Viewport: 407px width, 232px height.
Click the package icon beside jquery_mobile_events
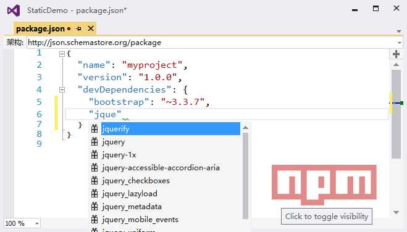click(x=94, y=219)
